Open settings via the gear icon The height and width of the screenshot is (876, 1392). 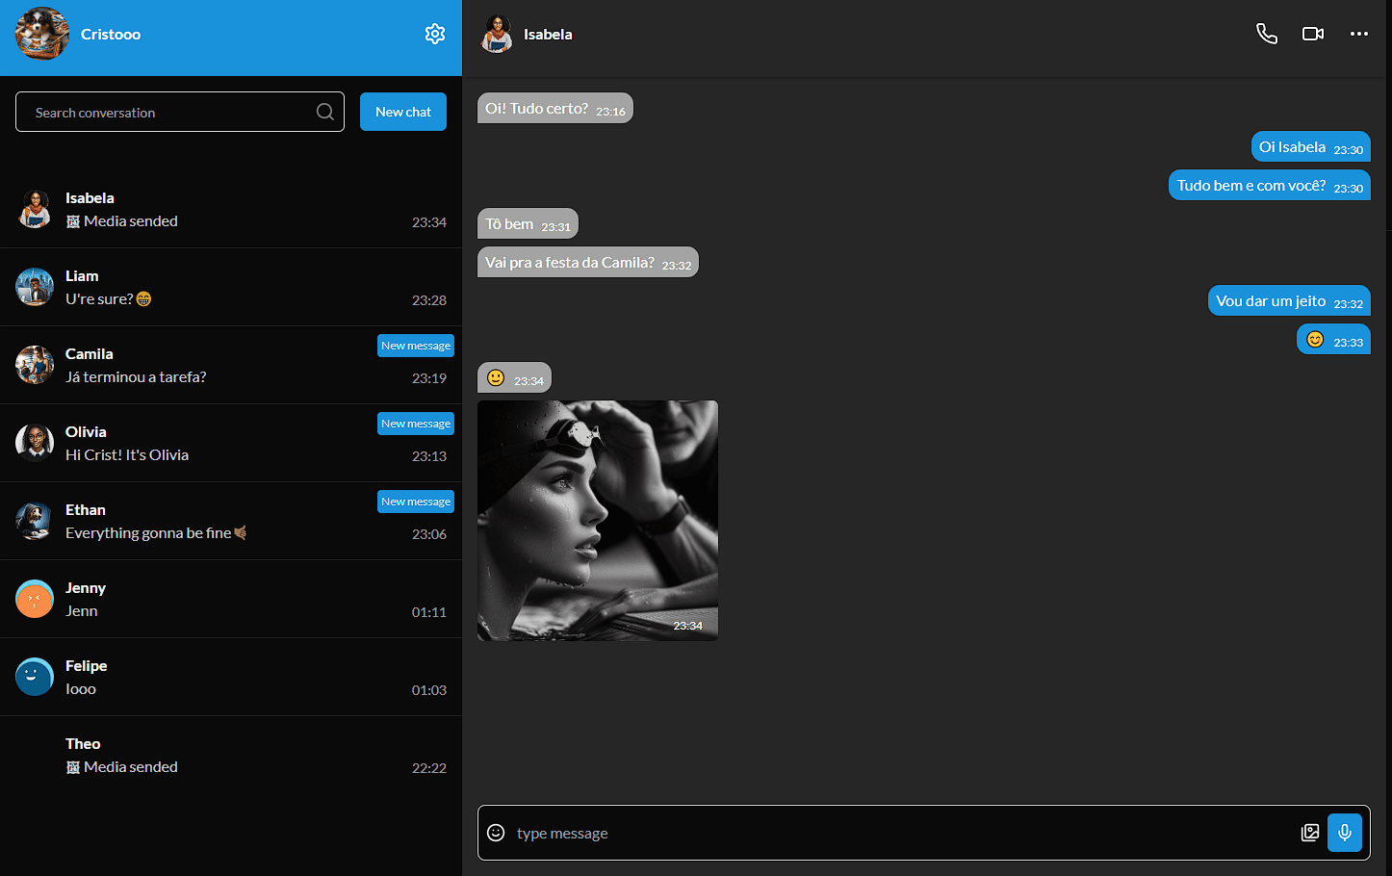(x=435, y=34)
